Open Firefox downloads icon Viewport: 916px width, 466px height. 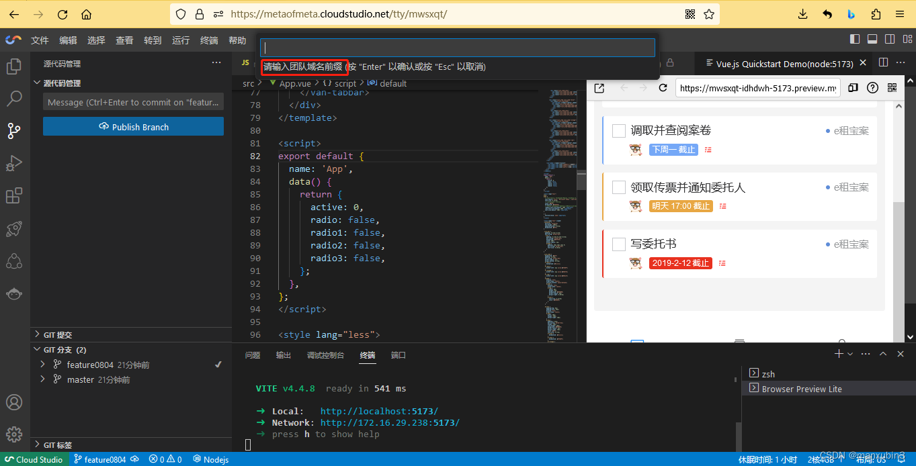pyautogui.click(x=802, y=14)
